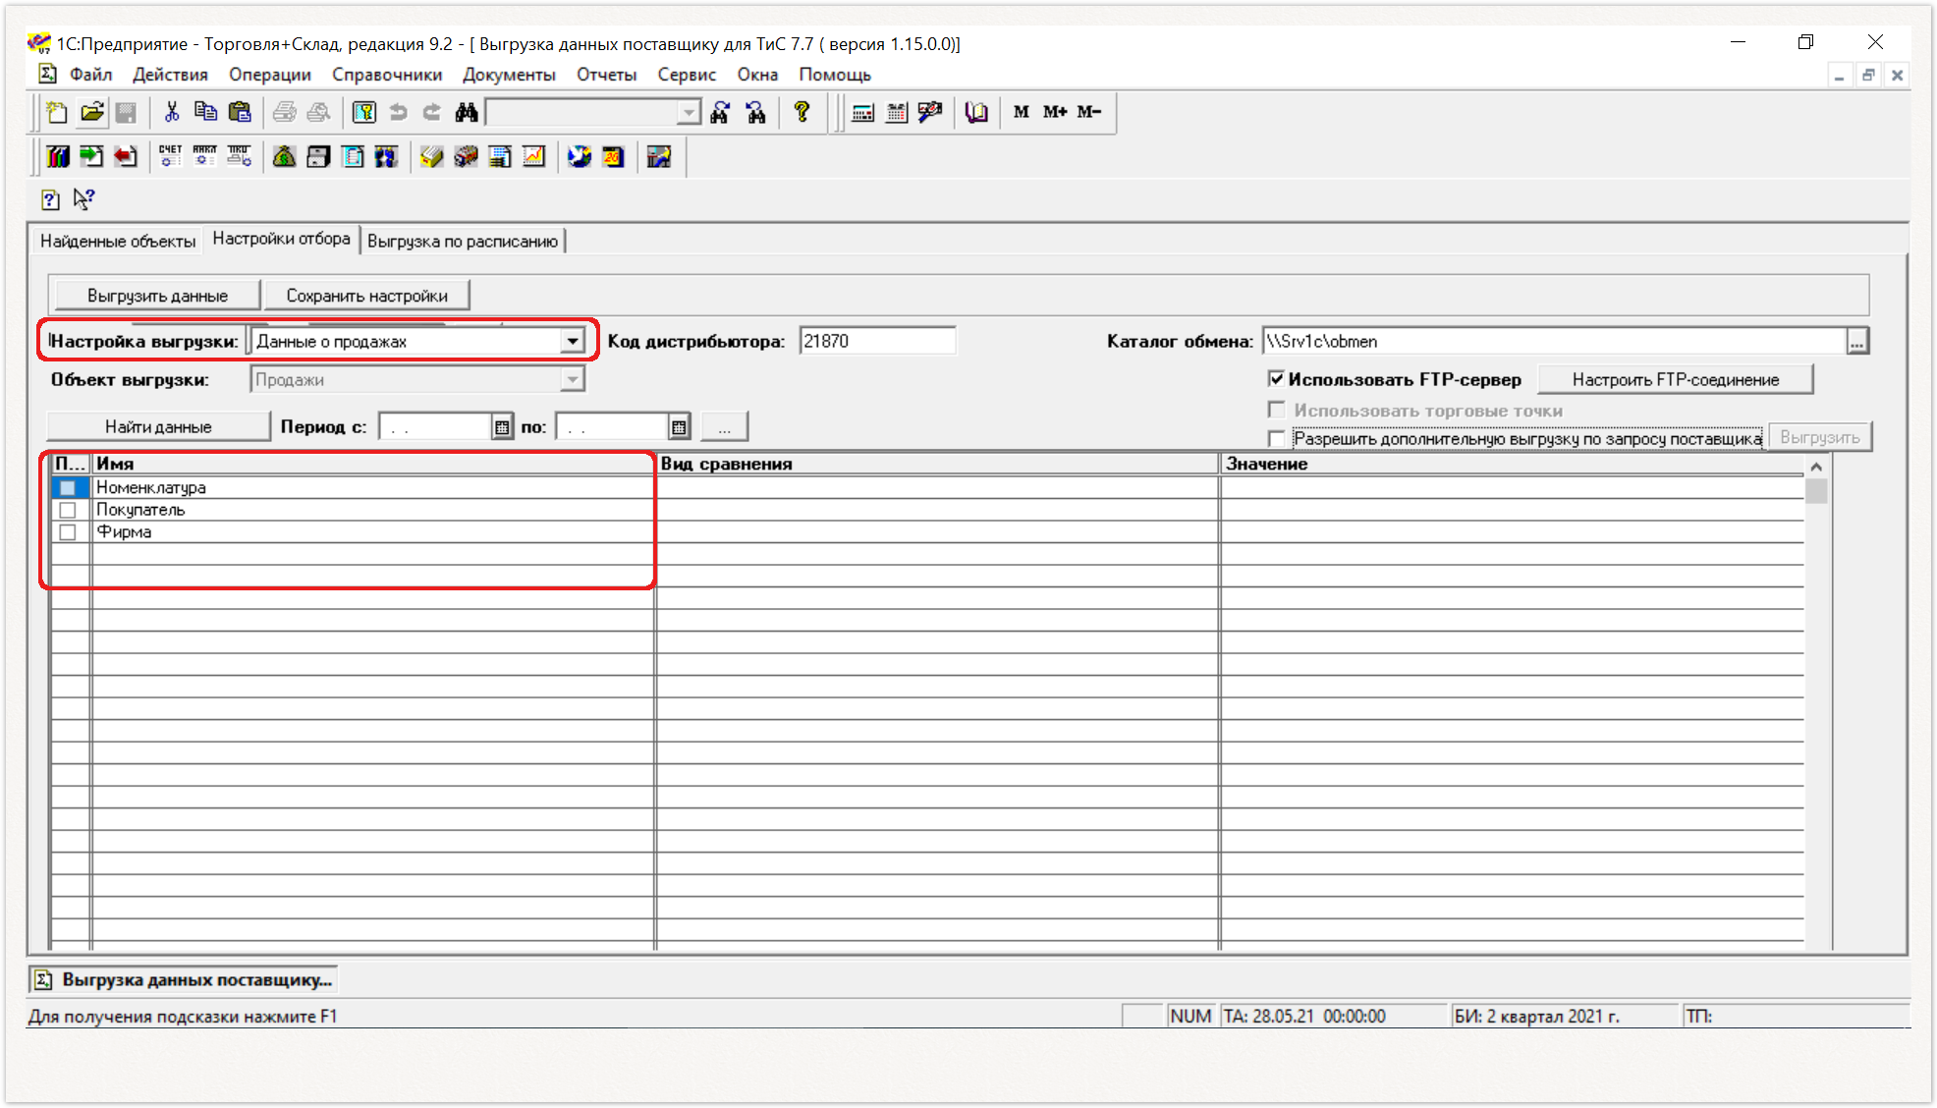Click the description question-page icon
Viewport: 1937px width, 1108px height.
click(50, 199)
